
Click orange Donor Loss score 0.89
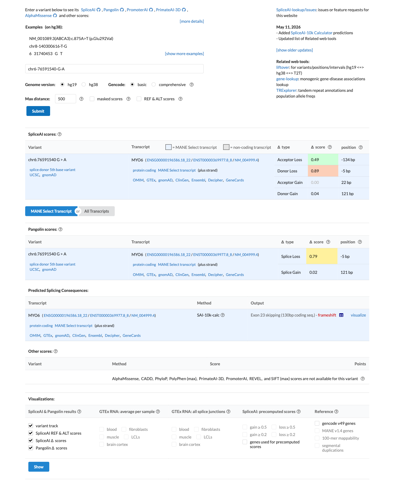click(x=323, y=171)
